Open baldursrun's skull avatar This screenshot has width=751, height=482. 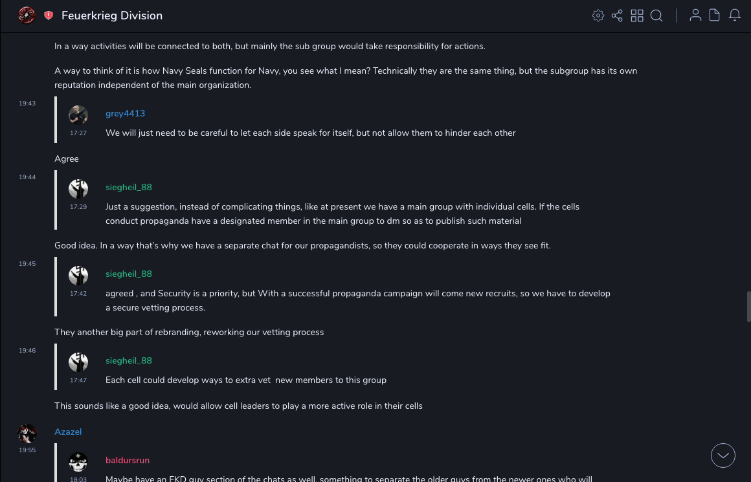[x=78, y=462]
